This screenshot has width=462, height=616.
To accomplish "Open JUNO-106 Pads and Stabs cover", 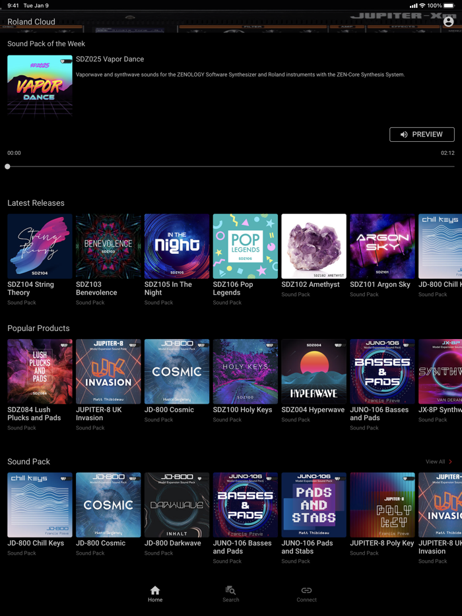I will pos(313,505).
